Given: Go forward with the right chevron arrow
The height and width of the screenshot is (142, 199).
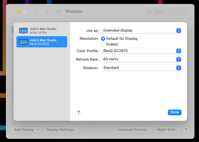Looking at the screenshot, I should [x=47, y=11].
